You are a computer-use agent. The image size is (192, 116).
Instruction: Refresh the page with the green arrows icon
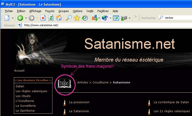click(51, 18)
